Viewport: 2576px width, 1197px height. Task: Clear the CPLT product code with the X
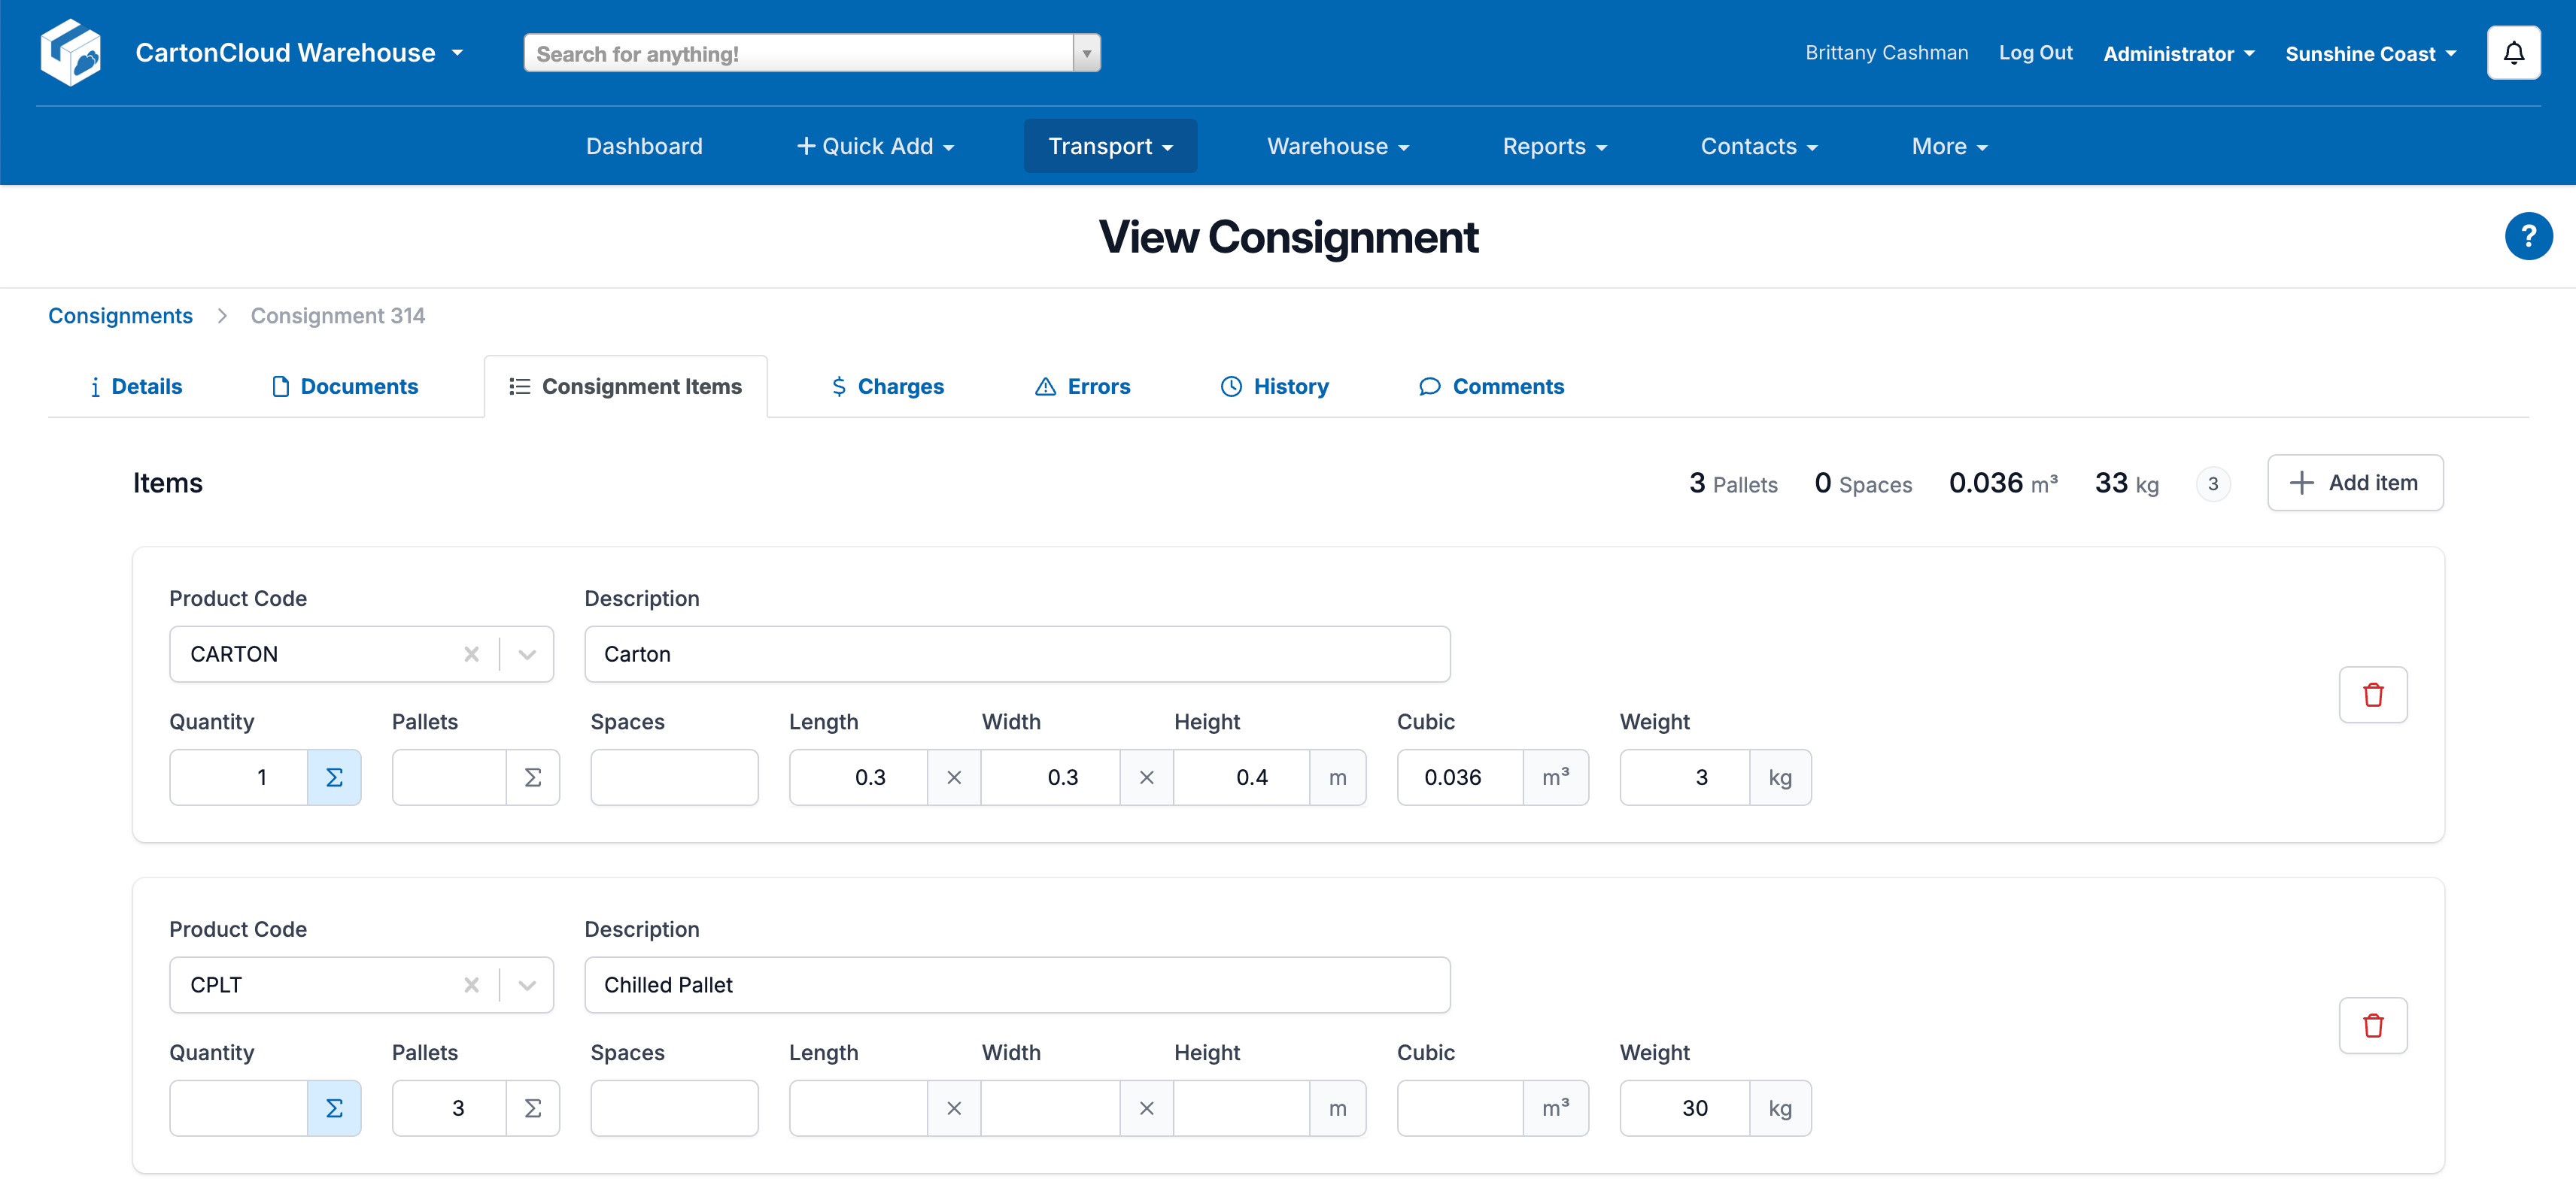coord(471,985)
